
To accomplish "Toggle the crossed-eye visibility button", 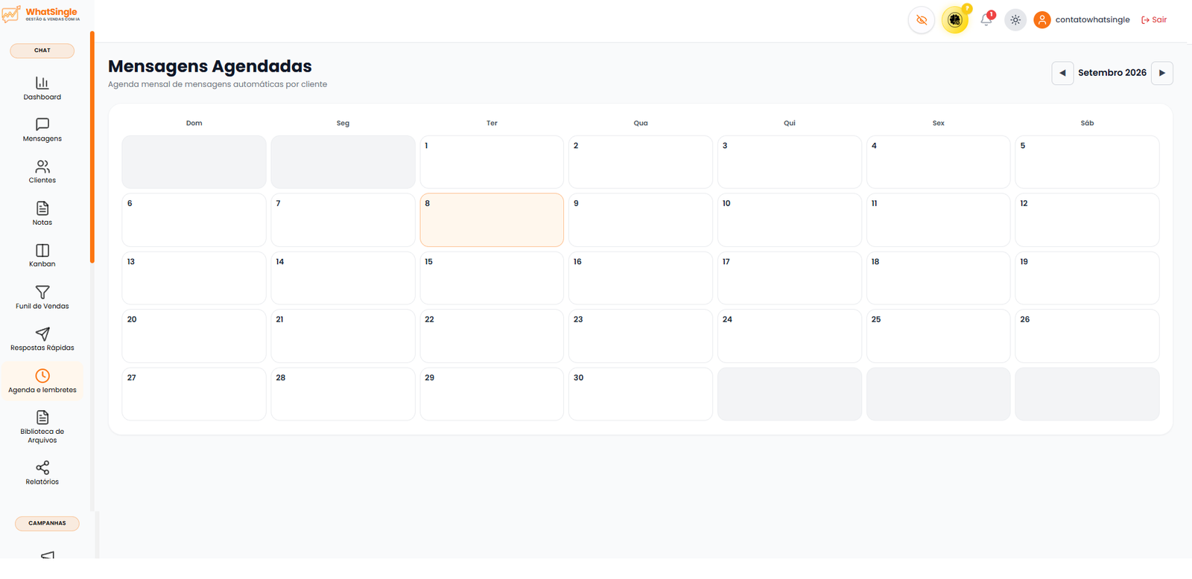I will [x=922, y=20].
